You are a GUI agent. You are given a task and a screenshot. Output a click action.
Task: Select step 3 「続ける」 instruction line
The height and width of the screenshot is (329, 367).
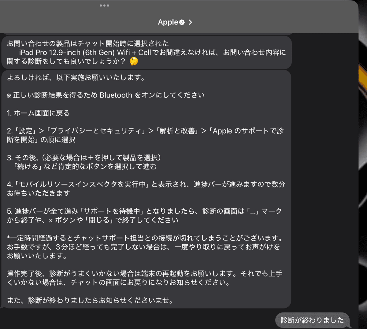[85, 166]
